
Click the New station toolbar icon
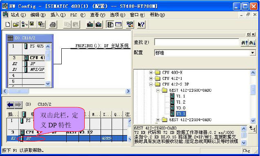pyautogui.click(x=8, y=25)
